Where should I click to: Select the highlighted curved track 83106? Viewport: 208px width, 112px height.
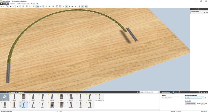24,105
